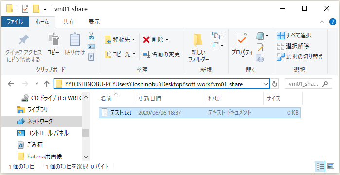This screenshot has width=340, height=175.
Task: Switch to the 表示 (View) tab
Action: coord(94,22)
